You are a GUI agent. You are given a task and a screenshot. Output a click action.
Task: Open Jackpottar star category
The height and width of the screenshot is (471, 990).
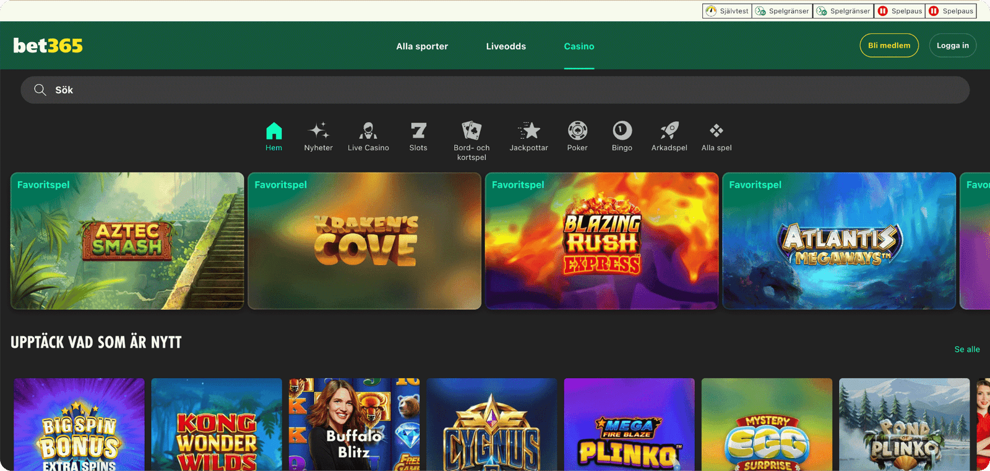coord(529,136)
